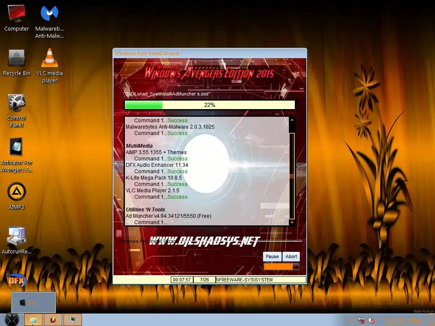Select the 'Utilities 'N Tools' heading
This screenshot has height=326, width=435.
(145, 210)
